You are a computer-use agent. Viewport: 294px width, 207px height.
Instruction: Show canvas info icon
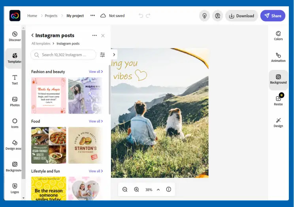[169, 189]
